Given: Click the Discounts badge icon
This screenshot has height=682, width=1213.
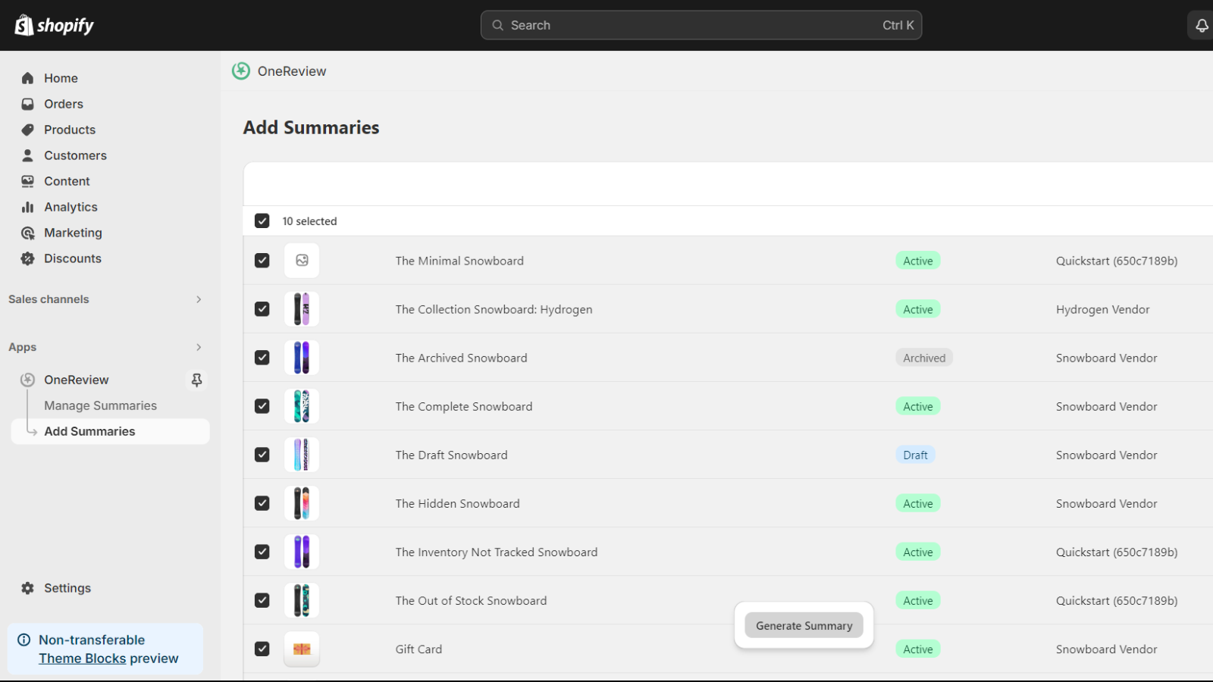Looking at the screenshot, I should pos(28,258).
